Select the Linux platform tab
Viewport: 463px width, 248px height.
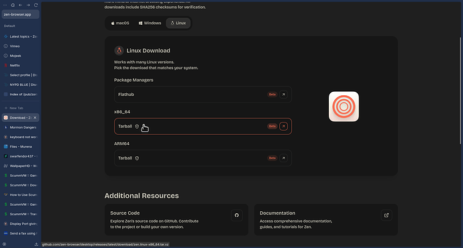point(178,23)
